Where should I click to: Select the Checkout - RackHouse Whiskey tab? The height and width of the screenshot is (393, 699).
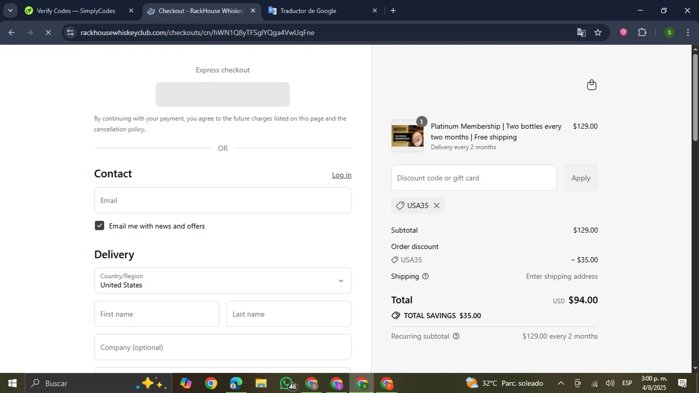pyautogui.click(x=200, y=11)
